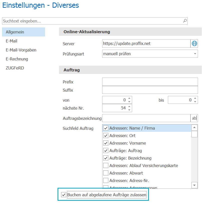This screenshot has width=206, height=203.
Task: Click the 'Suchfeld Auftrag' label
Action: 78,128
